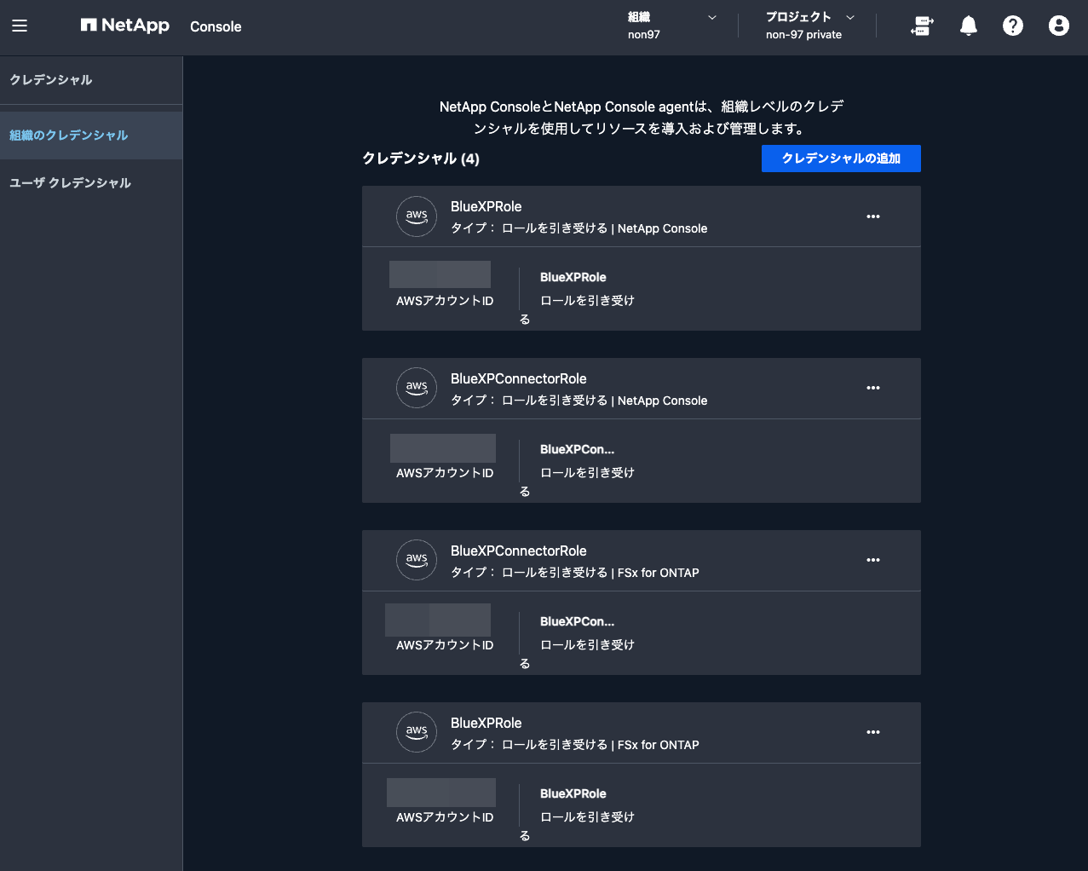Screen dimensions: 1088x871
Task: Click the Console label in header
Action: (216, 26)
